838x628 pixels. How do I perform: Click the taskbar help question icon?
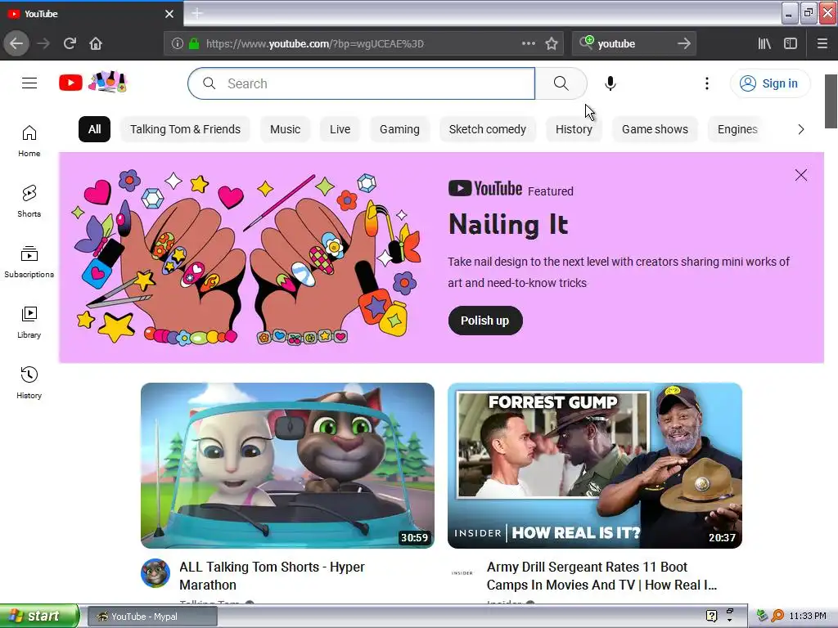(711, 616)
